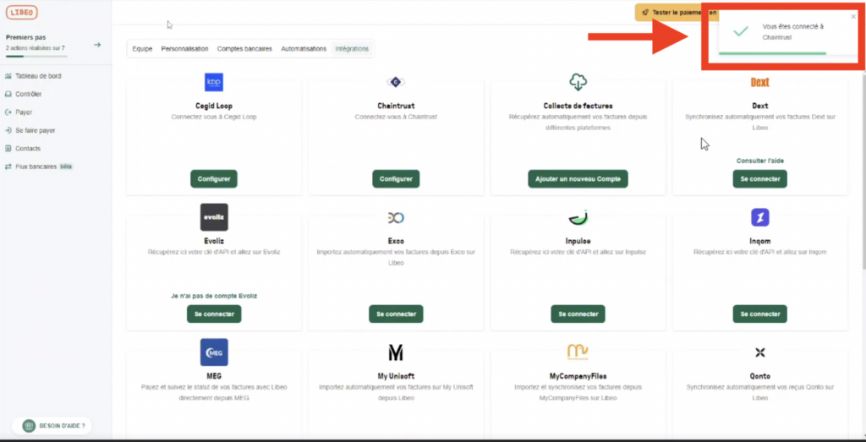Connect to Inpulse with Se connecter
866x442 pixels.
(x=578, y=314)
